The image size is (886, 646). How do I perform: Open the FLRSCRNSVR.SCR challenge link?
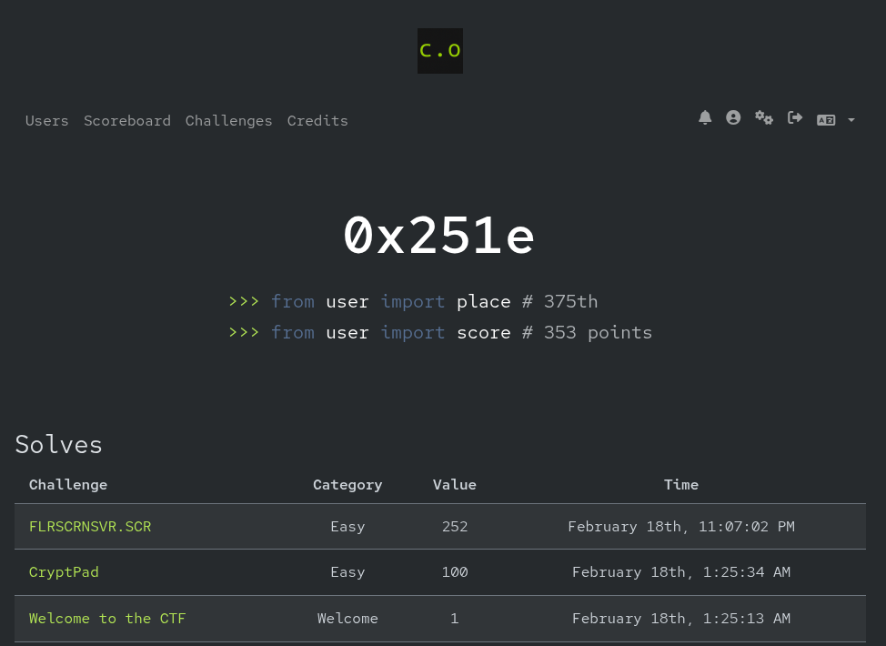click(x=90, y=527)
